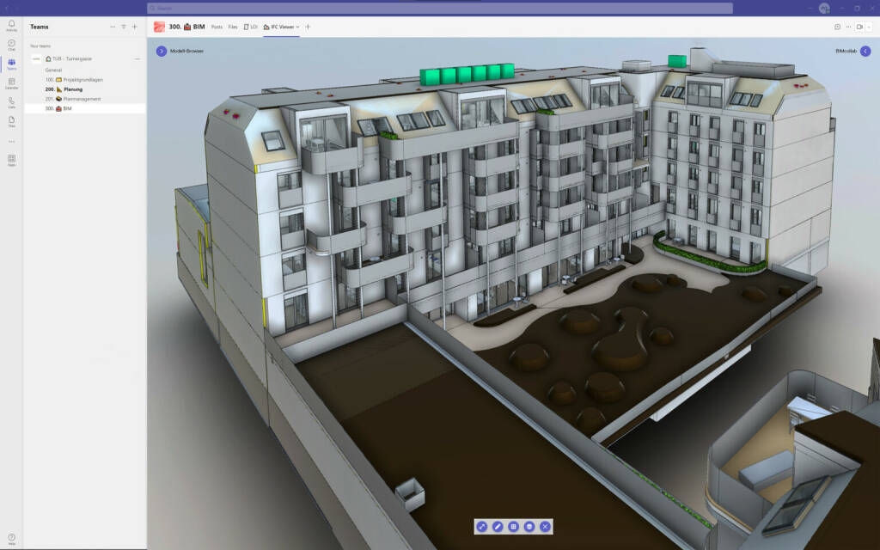This screenshot has width=880, height=550.
Task: Click the trash delete icon in viewer toolbar
Action: point(529,526)
